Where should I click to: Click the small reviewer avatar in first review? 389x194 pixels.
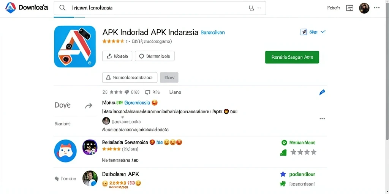(x=106, y=121)
